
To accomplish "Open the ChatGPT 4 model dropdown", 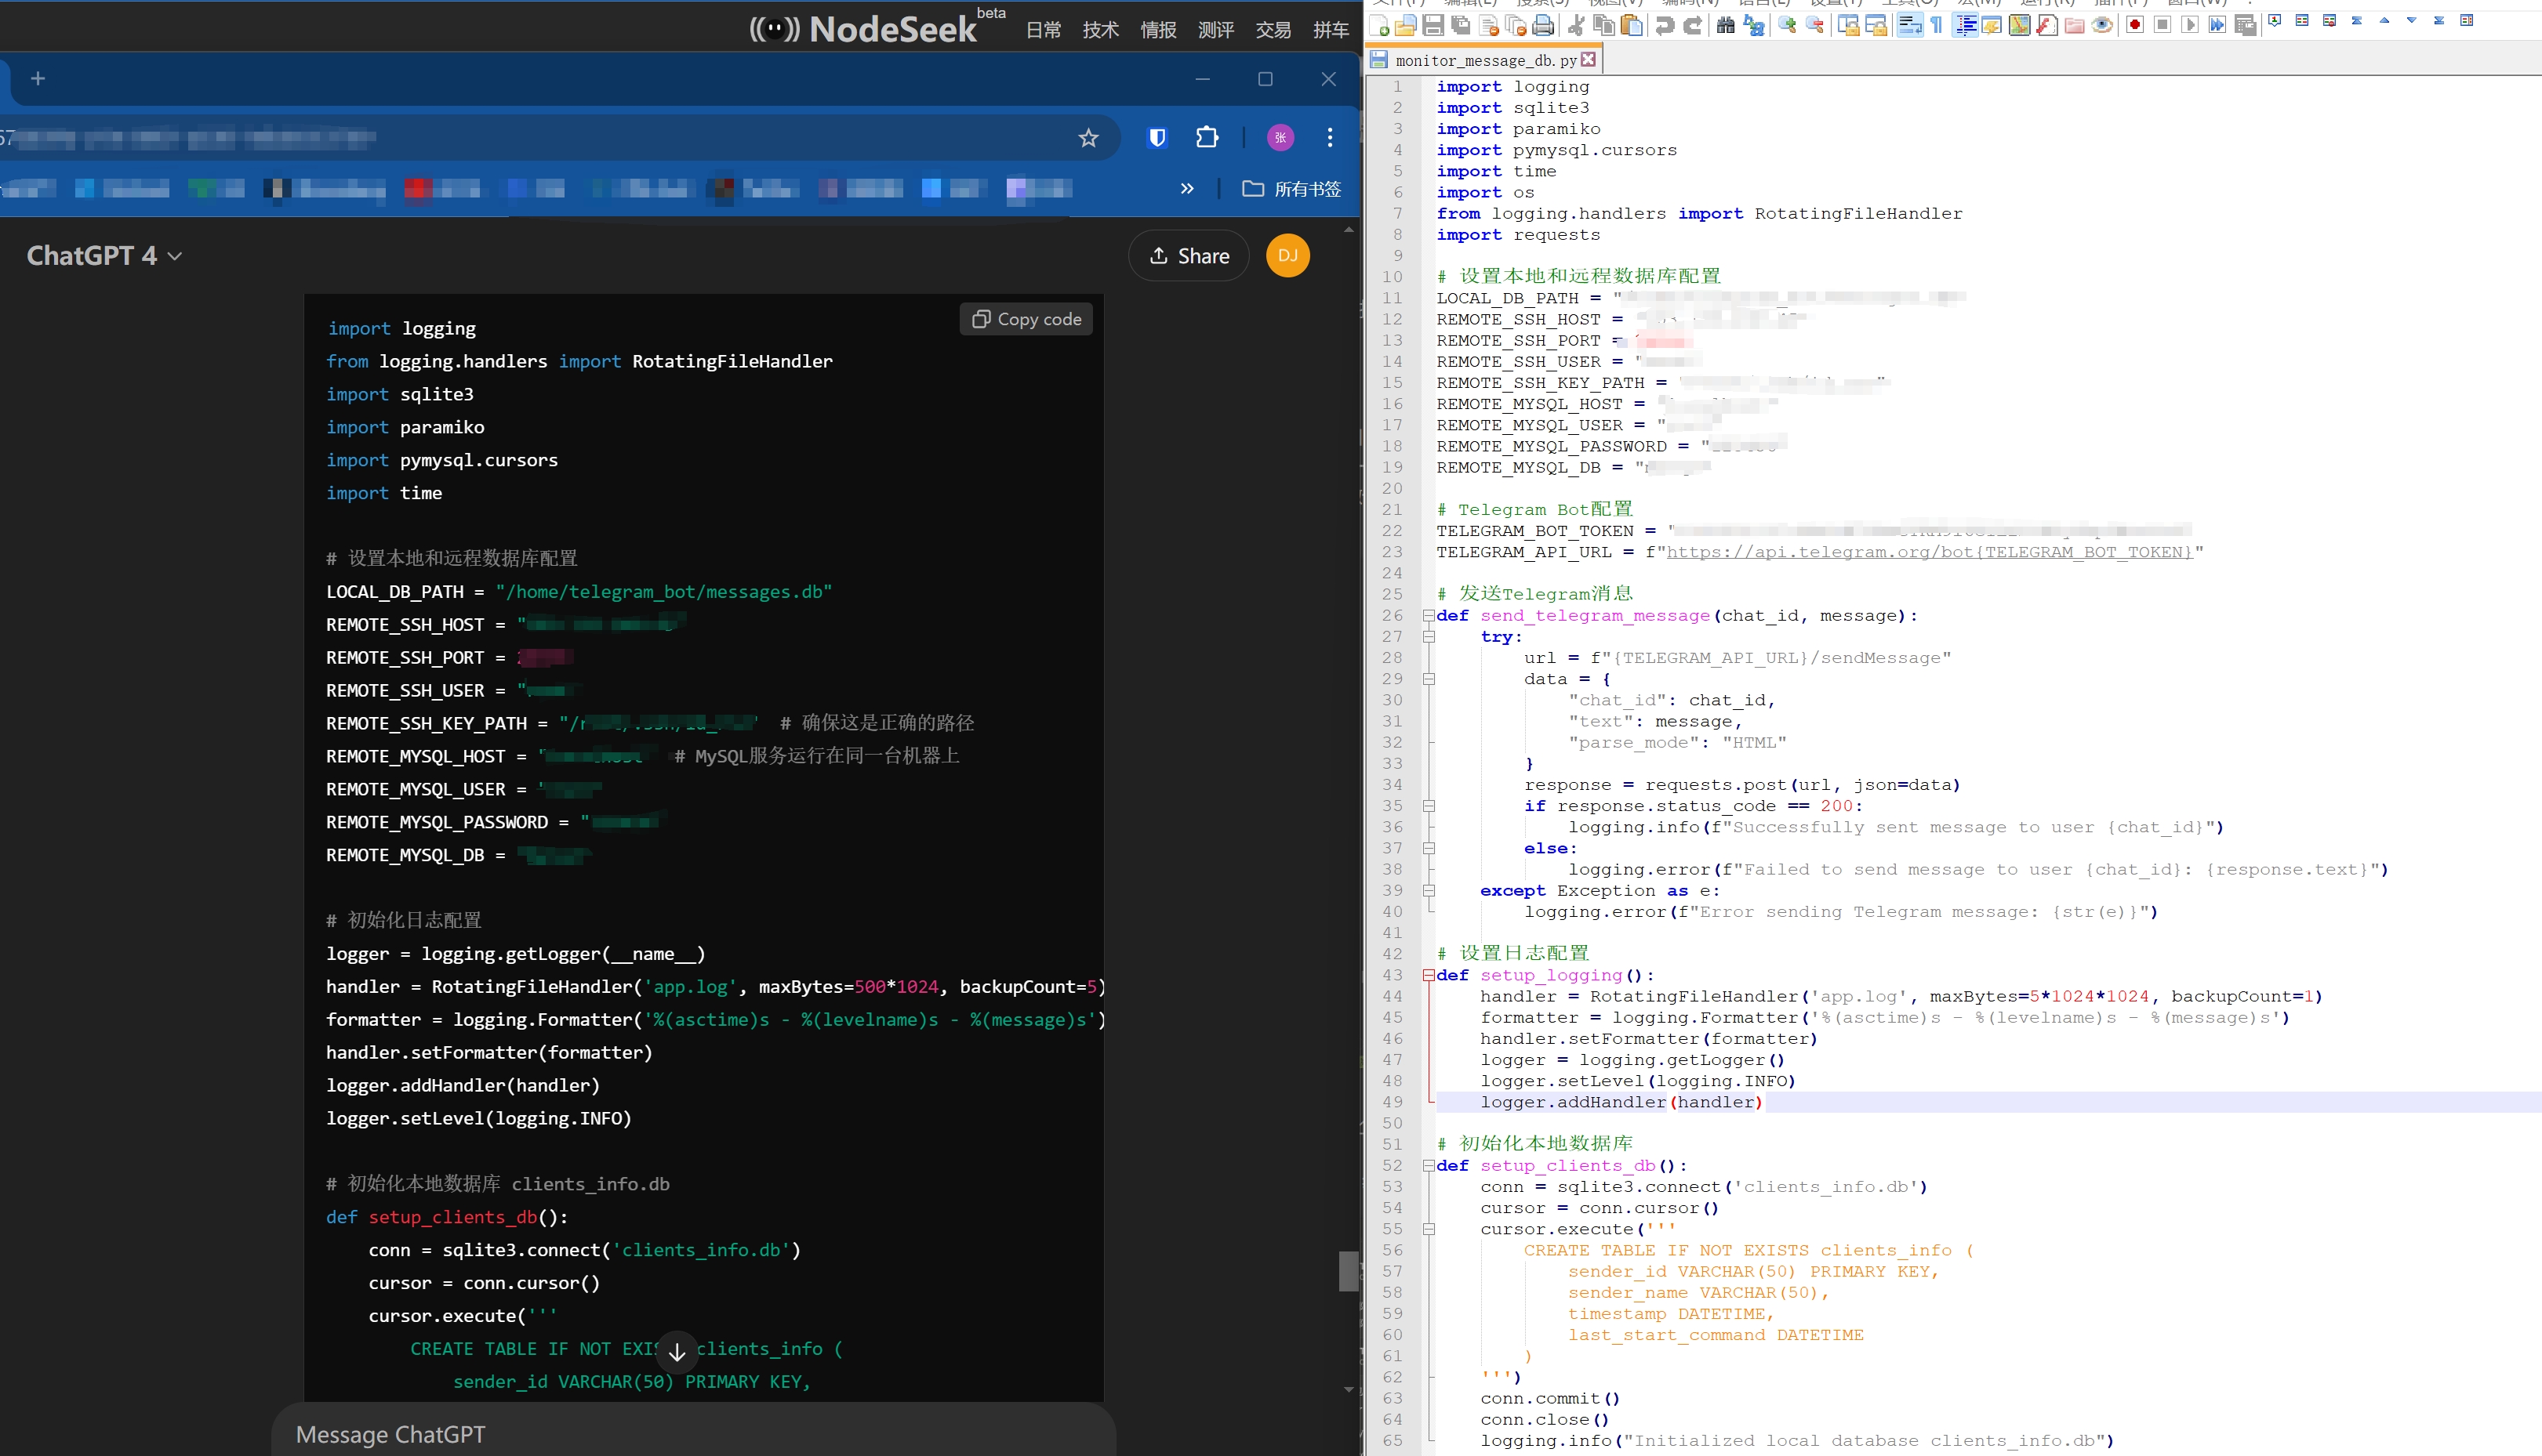I will click(x=104, y=256).
